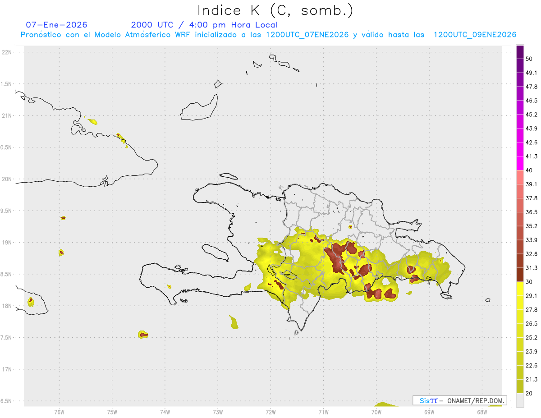The height and width of the screenshot is (418, 541).
Task: Click the '19N' latitude label
Action: coord(7,242)
